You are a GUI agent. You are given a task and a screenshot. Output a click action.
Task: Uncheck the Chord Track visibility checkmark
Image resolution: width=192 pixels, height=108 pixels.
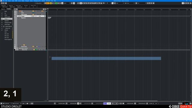click(2, 25)
